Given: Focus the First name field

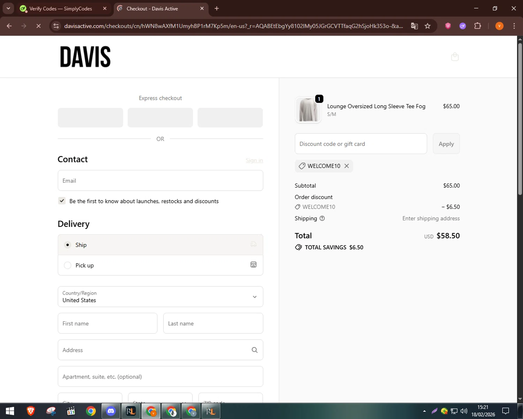Looking at the screenshot, I should (107, 323).
